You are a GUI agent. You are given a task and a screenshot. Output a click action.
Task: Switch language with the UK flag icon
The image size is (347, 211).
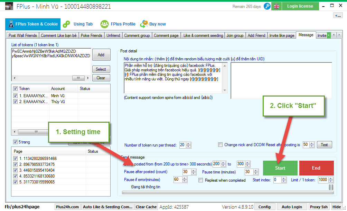(276, 6)
